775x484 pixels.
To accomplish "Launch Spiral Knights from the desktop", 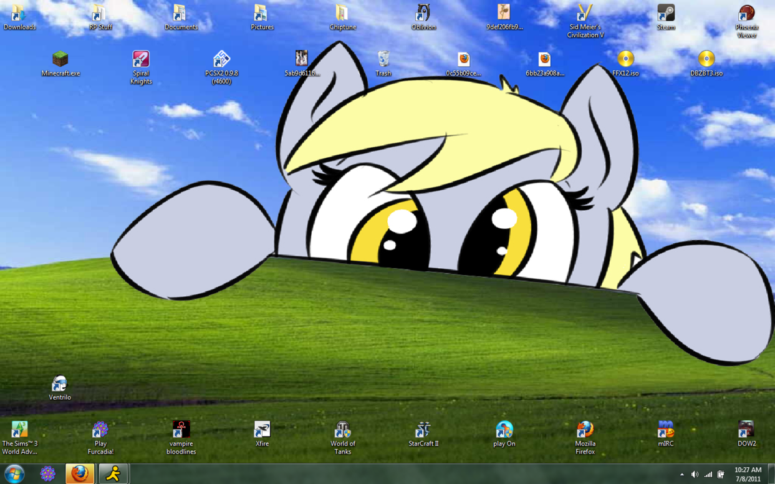I will click(x=141, y=60).
